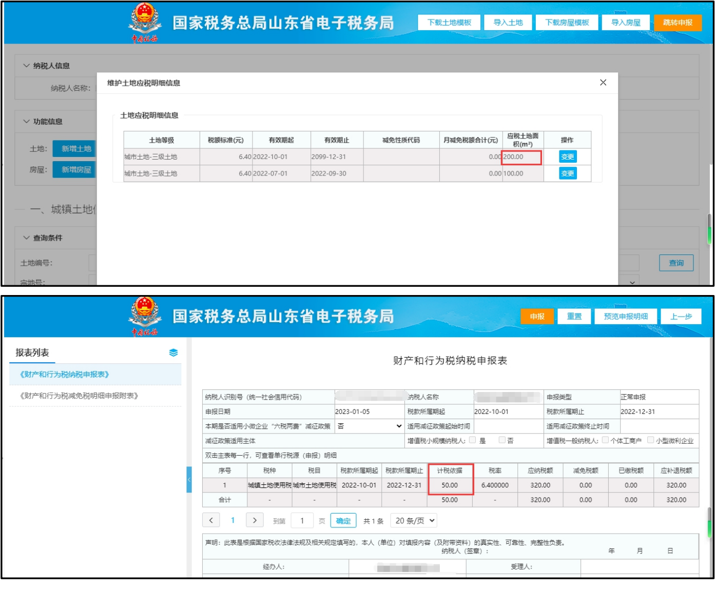Viewport: 715px width, 589px height.
Task: Click 变更 for the 2022-10-01 land row
Action: coord(567,157)
